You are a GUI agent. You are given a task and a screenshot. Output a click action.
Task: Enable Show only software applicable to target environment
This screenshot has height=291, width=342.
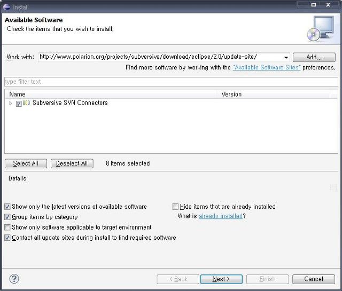coord(7,227)
